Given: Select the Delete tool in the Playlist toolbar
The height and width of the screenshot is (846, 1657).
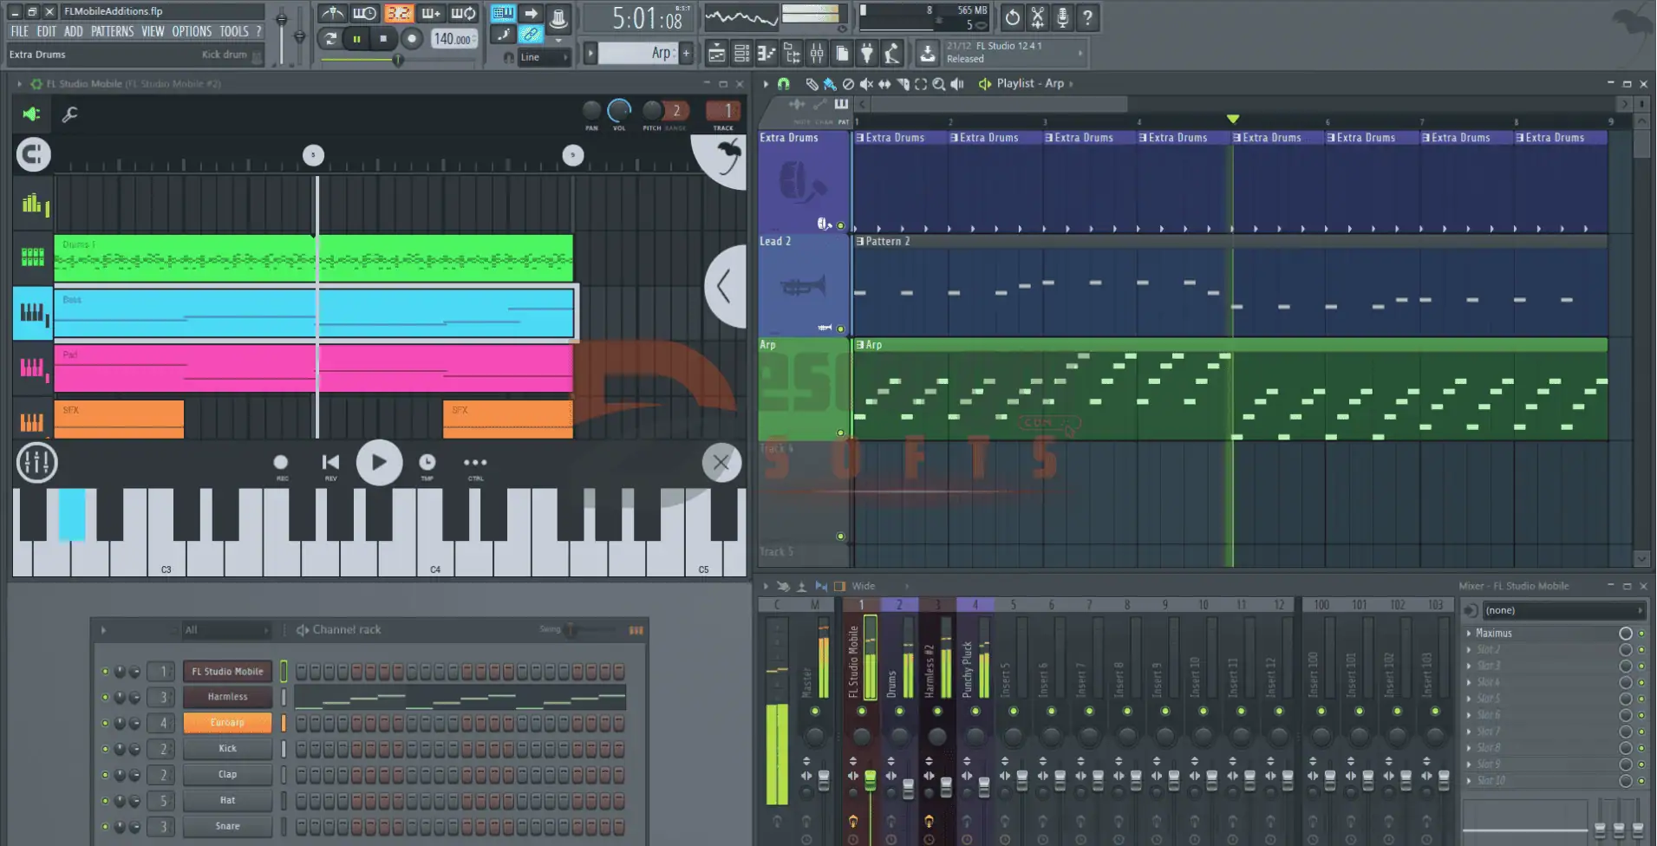Looking at the screenshot, I should pyautogui.click(x=848, y=84).
